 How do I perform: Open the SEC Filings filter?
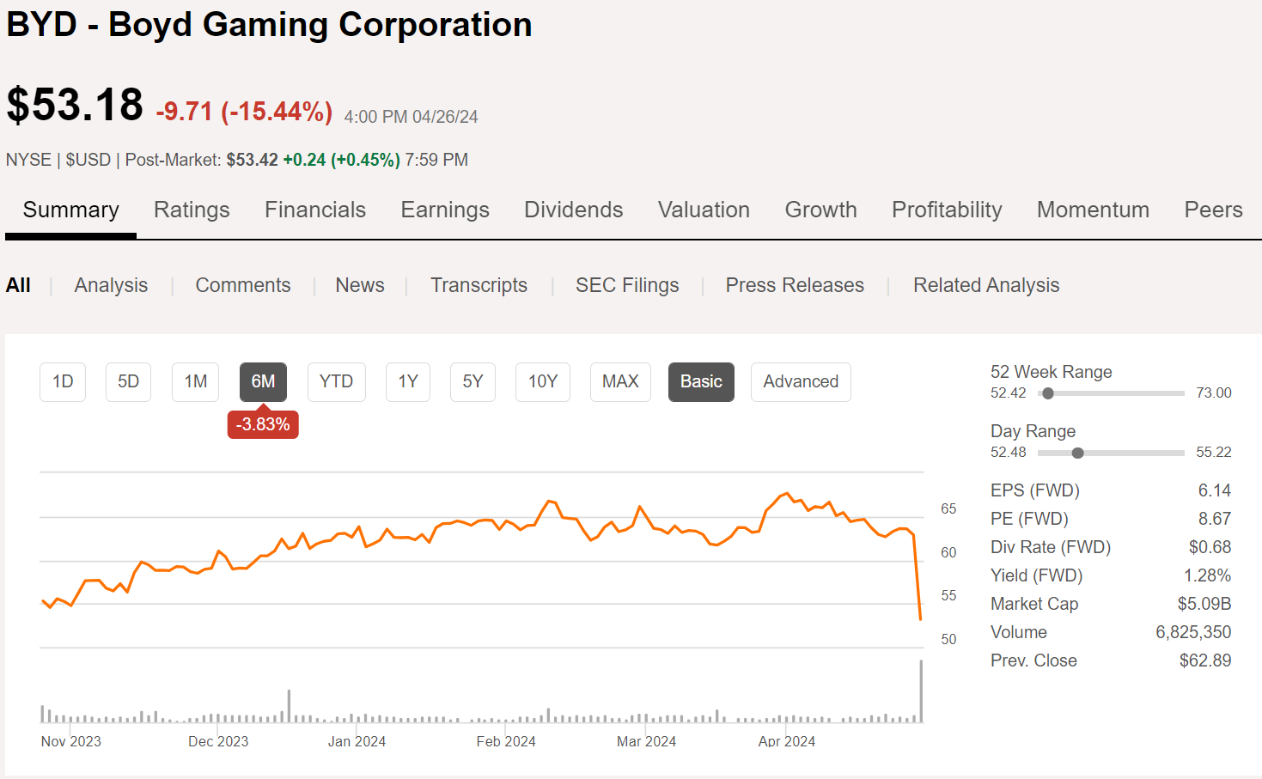click(626, 285)
